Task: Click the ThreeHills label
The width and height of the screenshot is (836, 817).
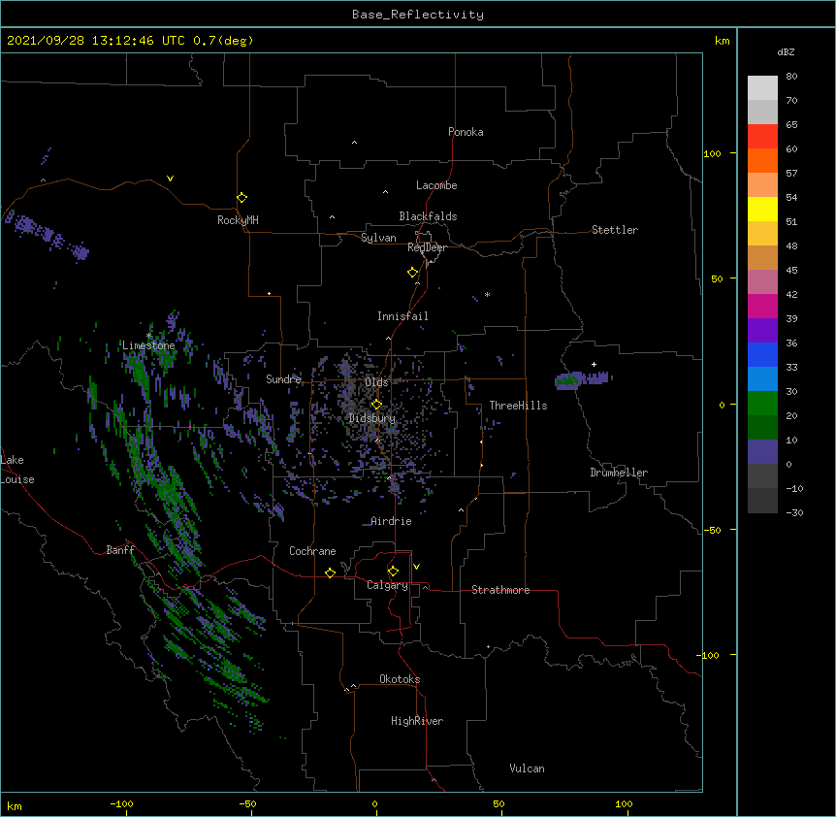Action: click(518, 406)
